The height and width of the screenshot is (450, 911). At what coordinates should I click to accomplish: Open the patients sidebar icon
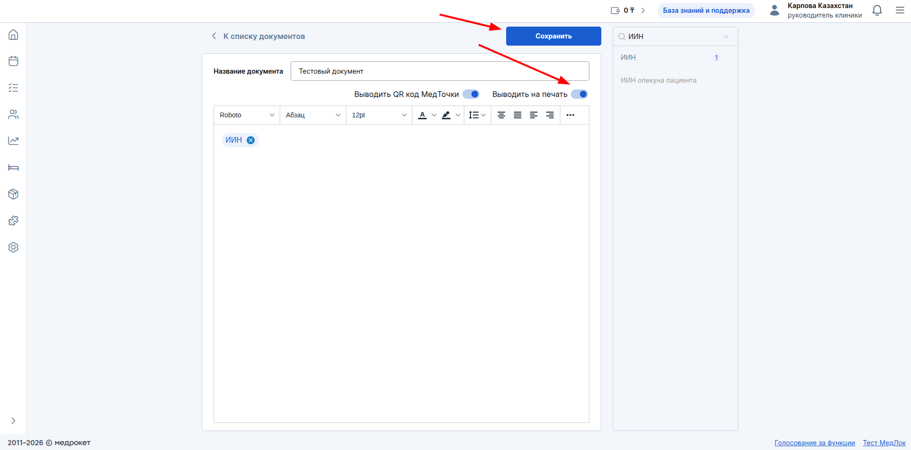coord(13,115)
